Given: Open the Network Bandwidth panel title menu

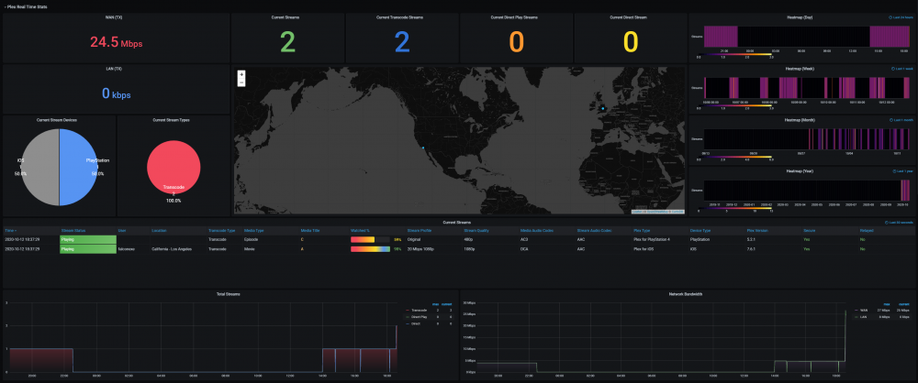Looking at the screenshot, I should click(x=688, y=294).
